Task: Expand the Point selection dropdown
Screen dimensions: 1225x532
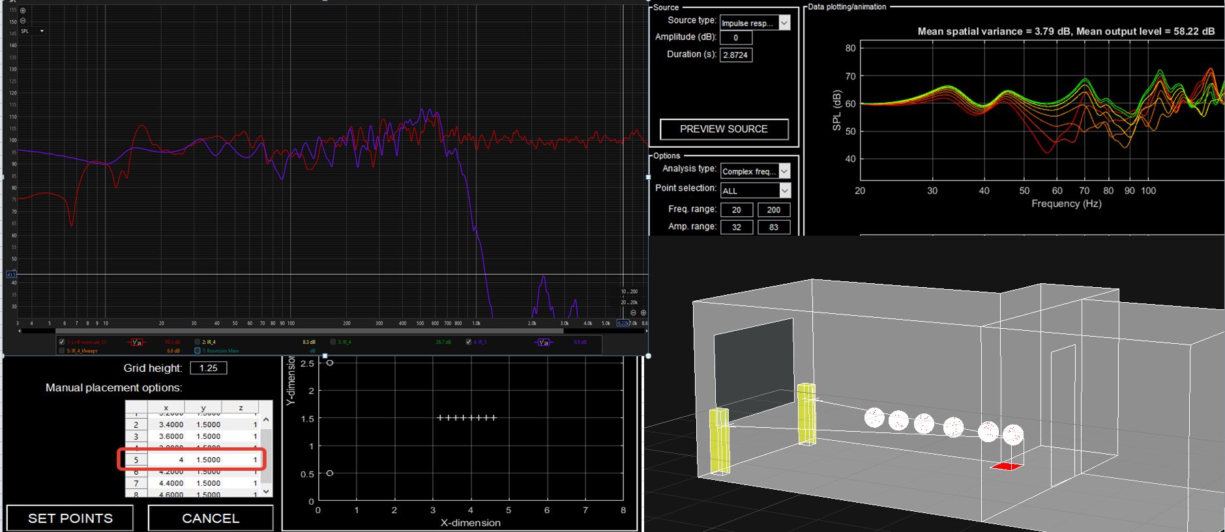Action: pyautogui.click(x=784, y=190)
